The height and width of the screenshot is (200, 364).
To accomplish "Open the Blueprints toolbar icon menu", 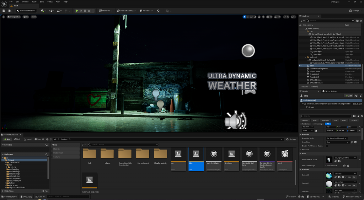I will (x=51, y=11).
